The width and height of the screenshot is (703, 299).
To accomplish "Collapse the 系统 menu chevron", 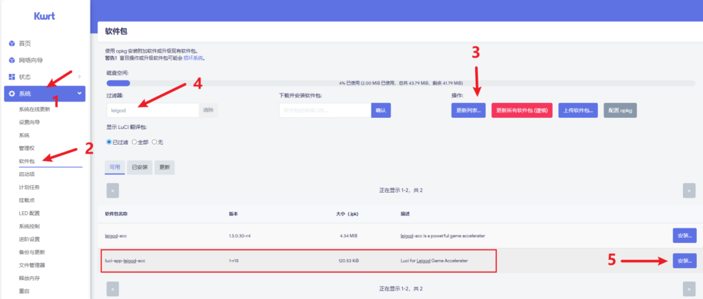I will coord(80,93).
